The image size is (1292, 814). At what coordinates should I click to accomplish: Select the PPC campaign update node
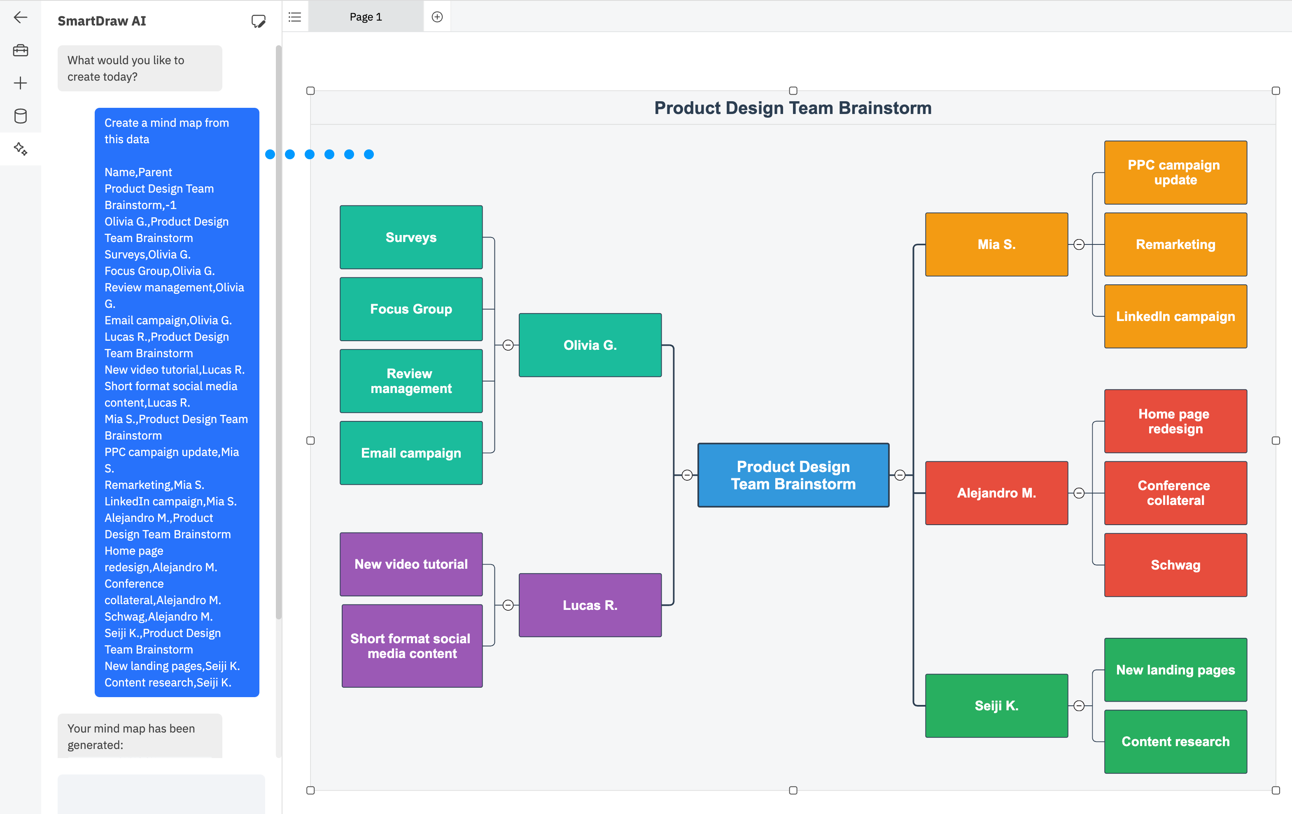1175,173
